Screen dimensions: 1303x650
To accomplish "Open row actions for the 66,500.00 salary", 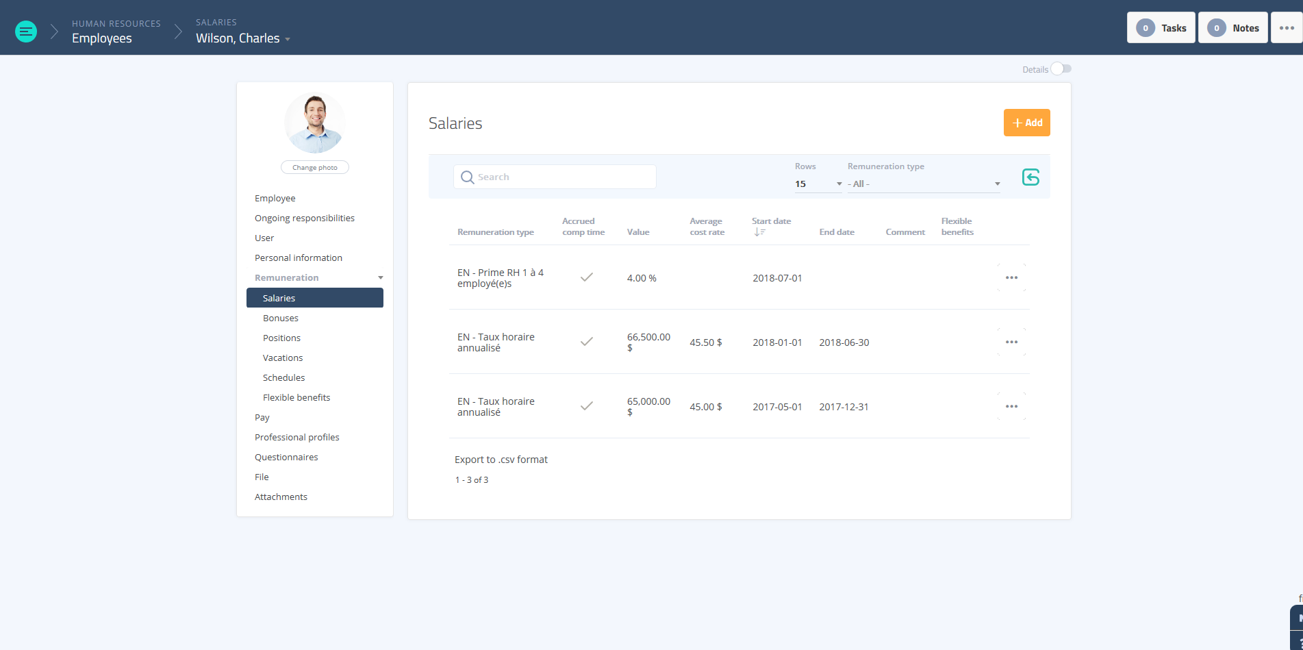I will click(1011, 342).
